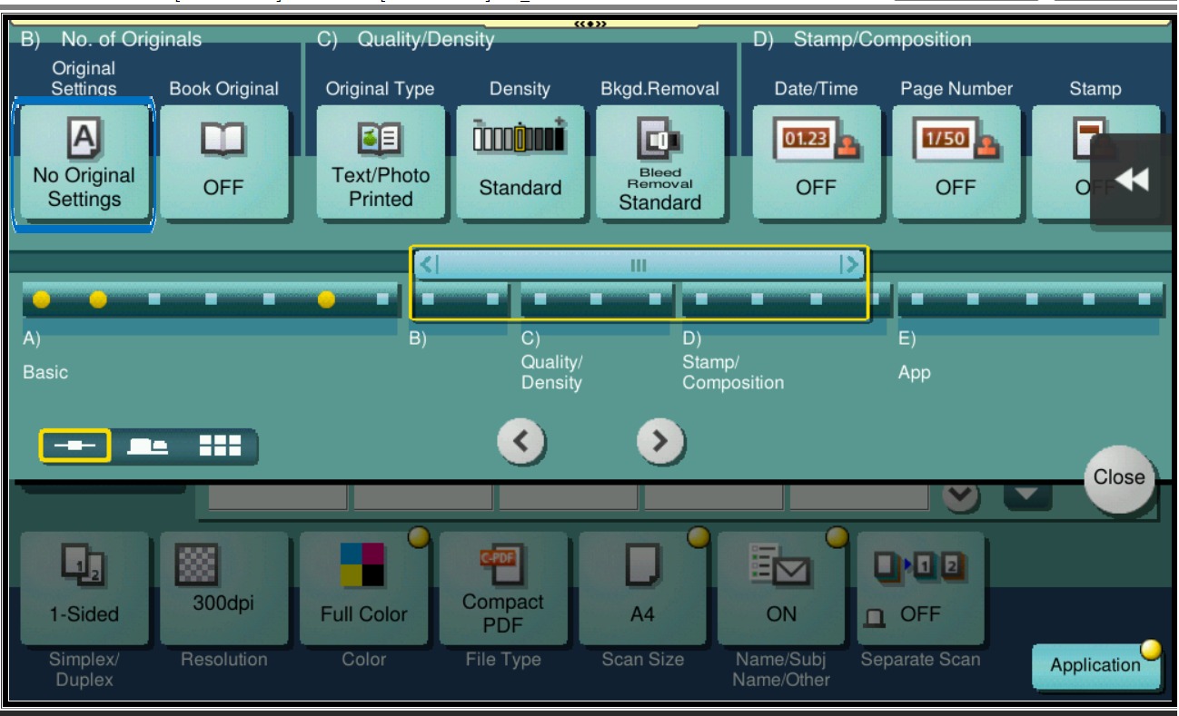This screenshot has height=716, width=1179.
Task: Open the Original Settings button
Action: [x=84, y=163]
